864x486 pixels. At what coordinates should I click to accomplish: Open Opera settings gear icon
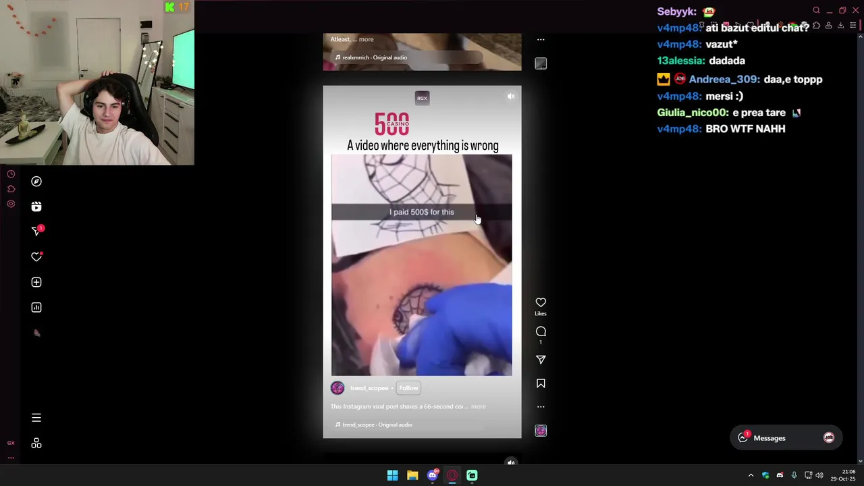[11, 204]
